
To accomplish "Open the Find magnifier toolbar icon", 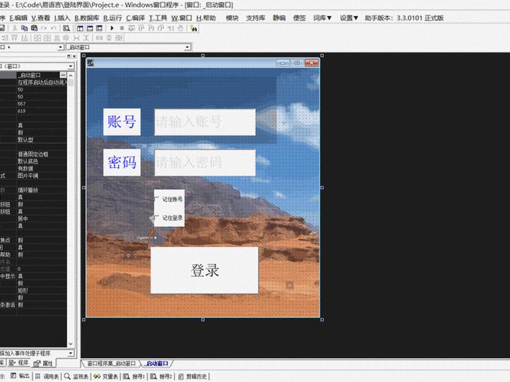I will click(x=66, y=28).
